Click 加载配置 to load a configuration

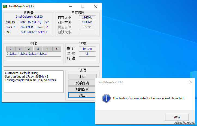[82, 89]
